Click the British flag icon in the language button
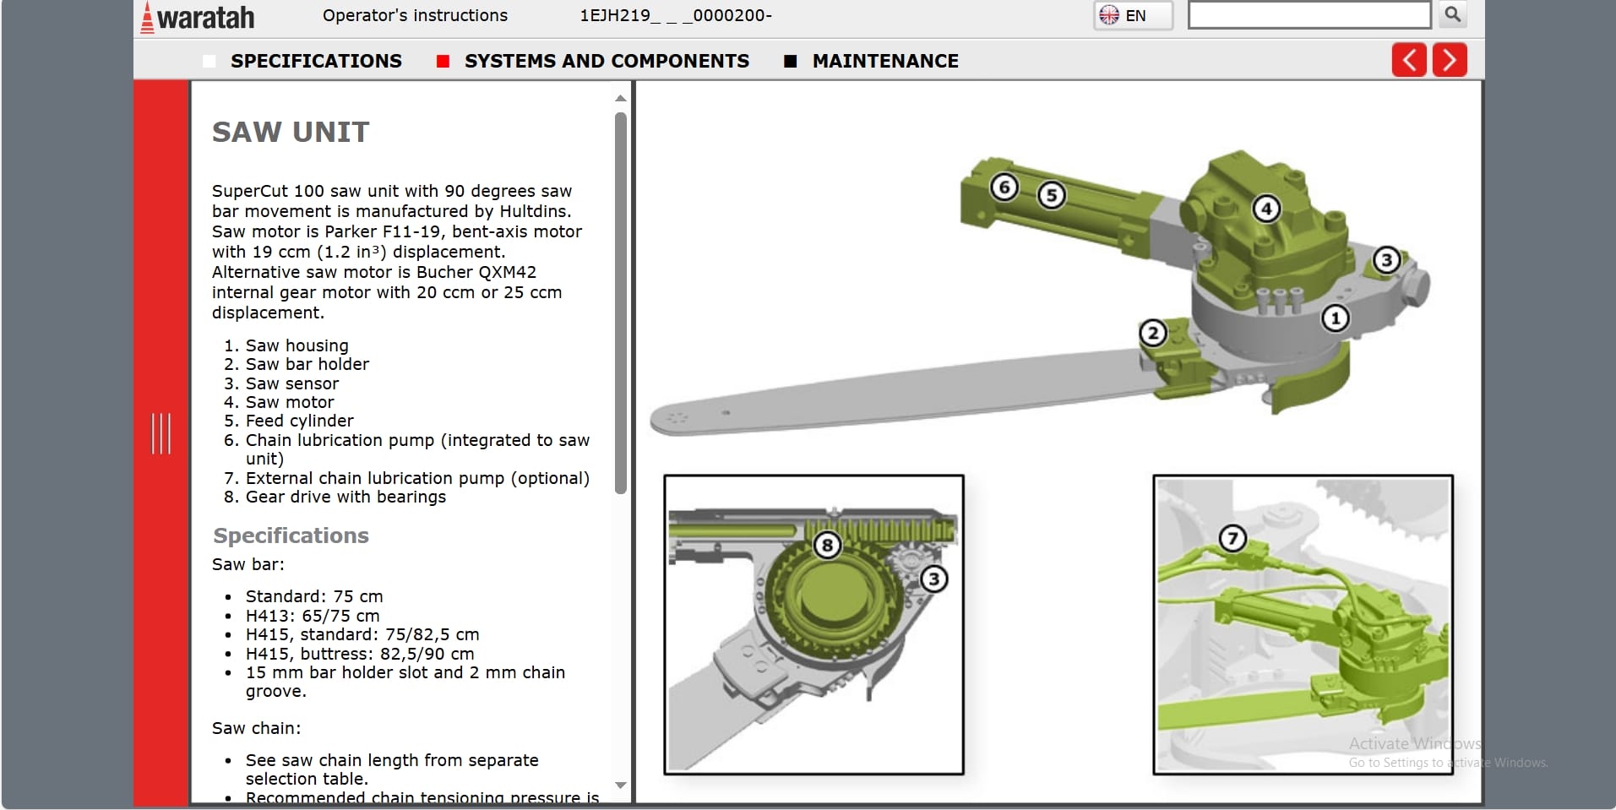Image resolution: width=1616 pixels, height=810 pixels. [x=1107, y=14]
